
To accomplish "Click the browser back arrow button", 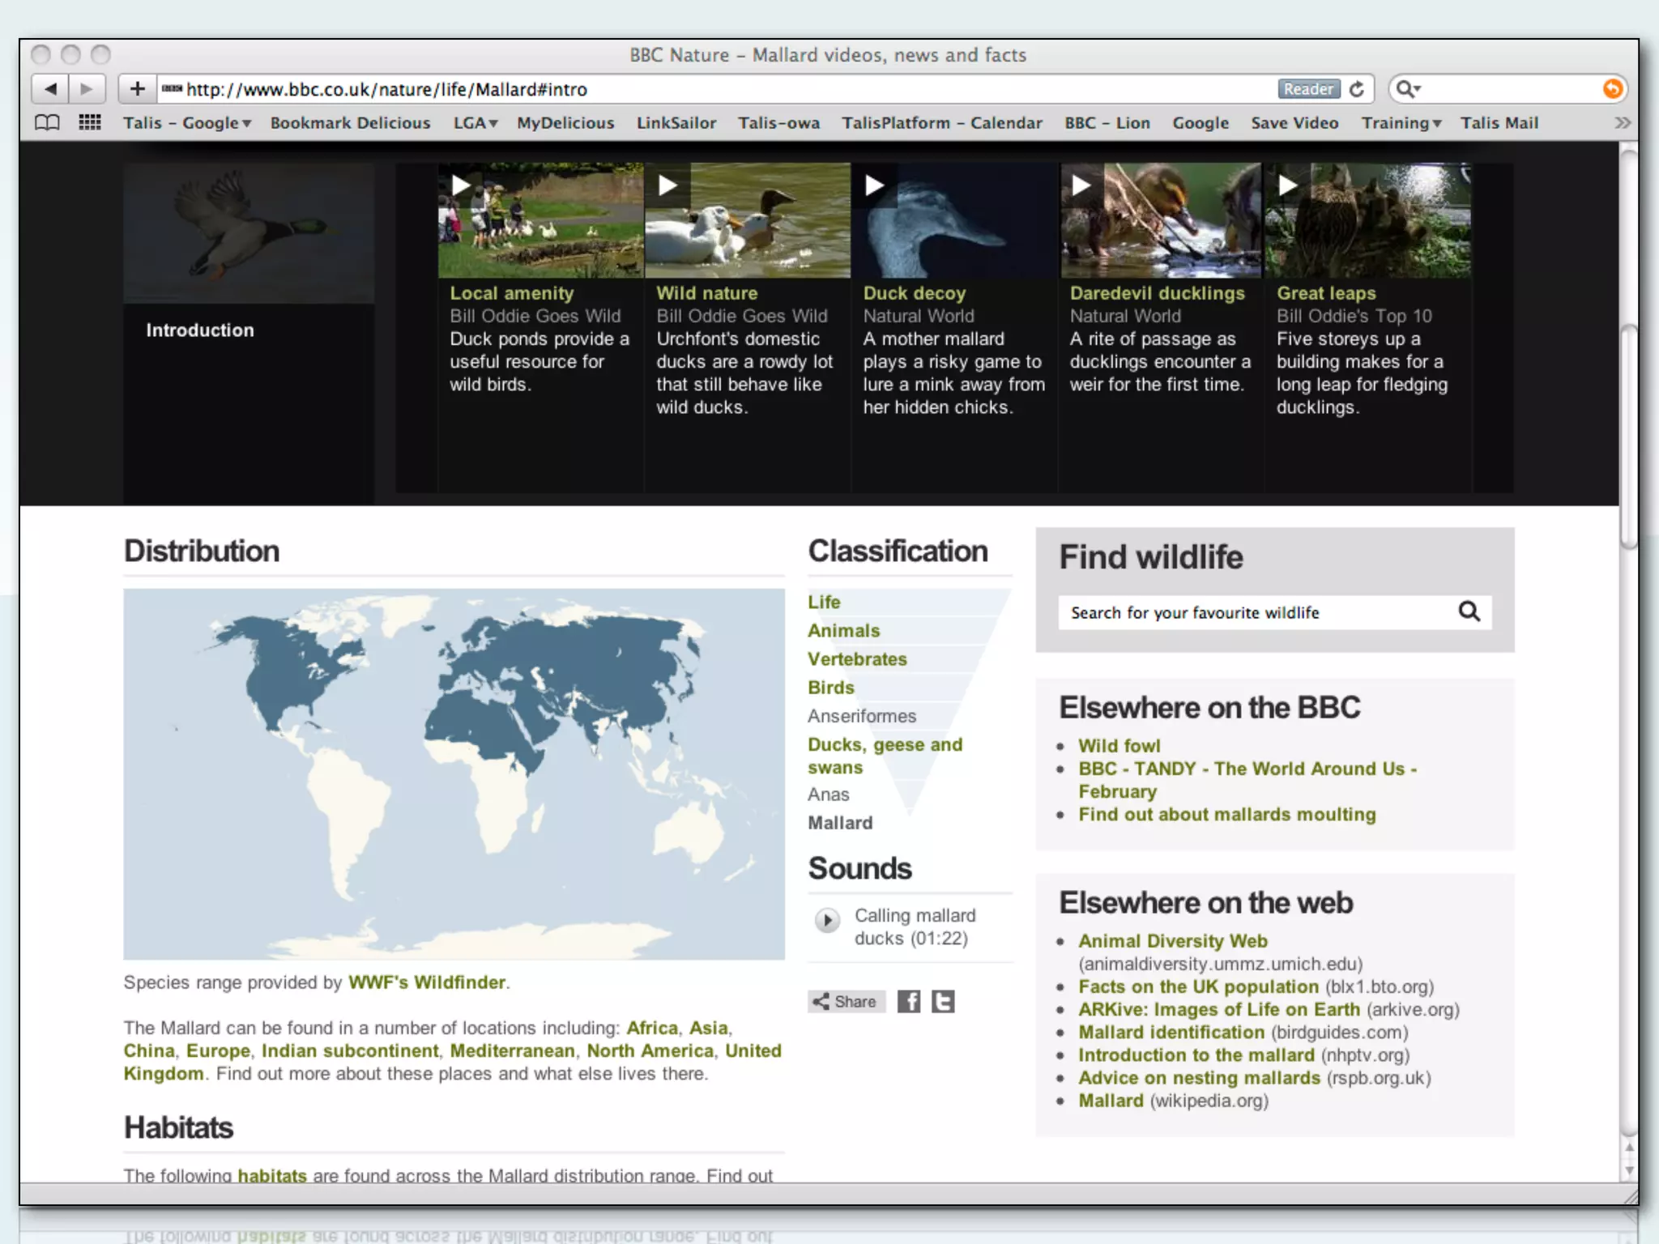I will coord(50,89).
